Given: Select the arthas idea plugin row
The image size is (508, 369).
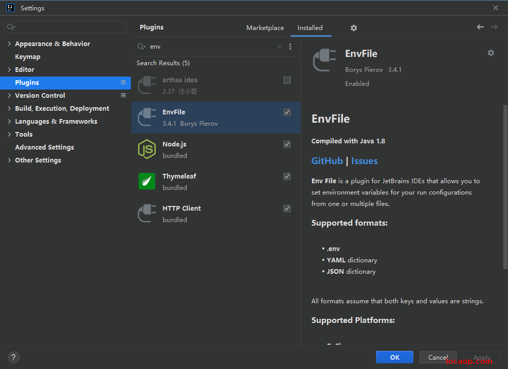Looking at the screenshot, I should (x=216, y=85).
